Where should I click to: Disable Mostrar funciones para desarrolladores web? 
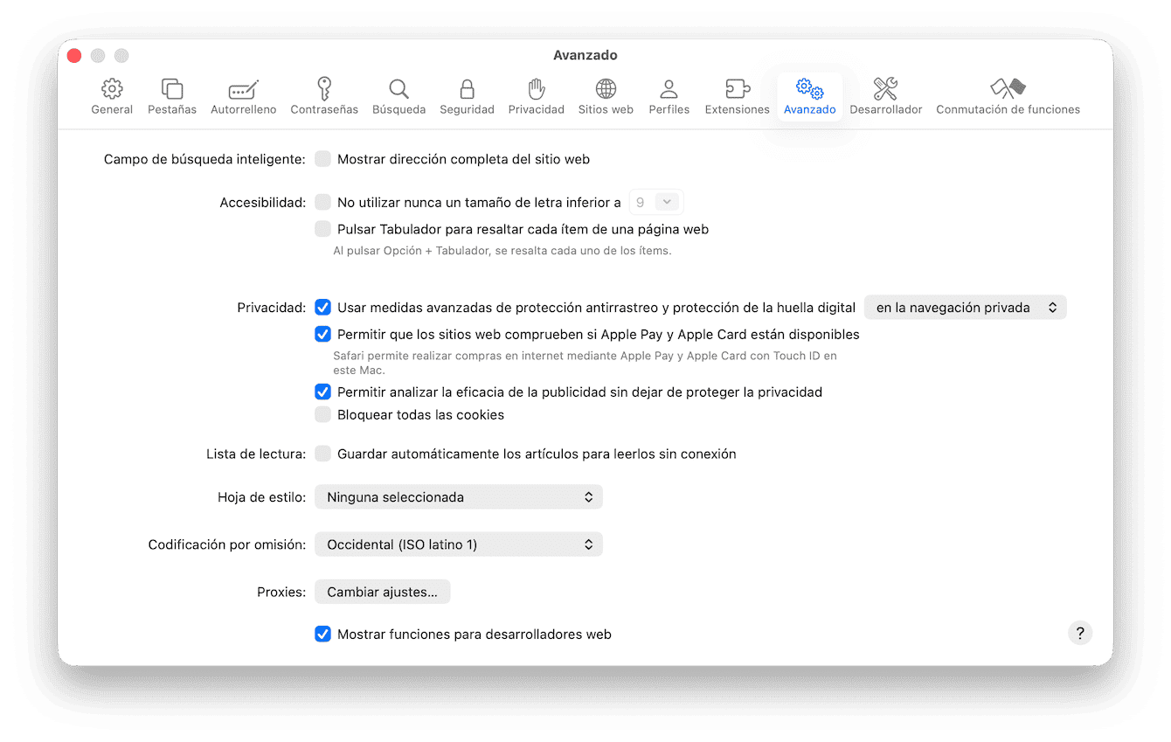[x=323, y=635]
